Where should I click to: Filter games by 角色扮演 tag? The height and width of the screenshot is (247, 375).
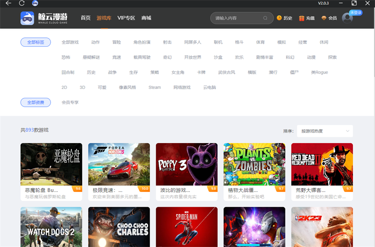tap(142, 43)
